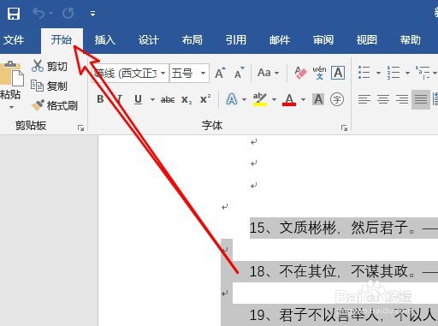This screenshot has width=438, height=326.
Task: Click the Text Effects glowing A icon
Action: (232, 99)
